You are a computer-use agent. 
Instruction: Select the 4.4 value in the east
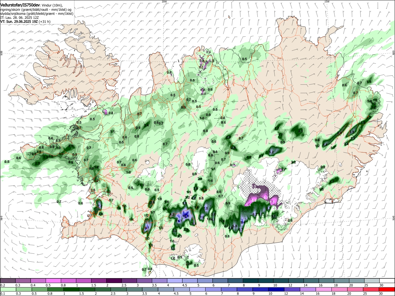[325, 145]
